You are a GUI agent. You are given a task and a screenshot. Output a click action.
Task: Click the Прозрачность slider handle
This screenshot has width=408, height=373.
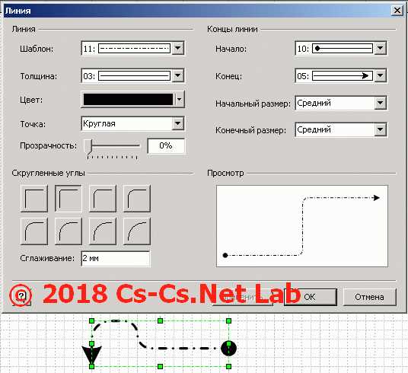(88, 146)
